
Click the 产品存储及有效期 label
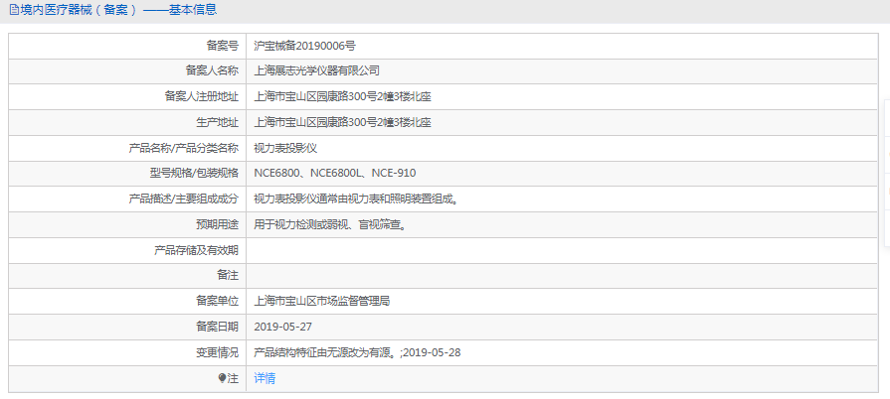click(x=196, y=250)
